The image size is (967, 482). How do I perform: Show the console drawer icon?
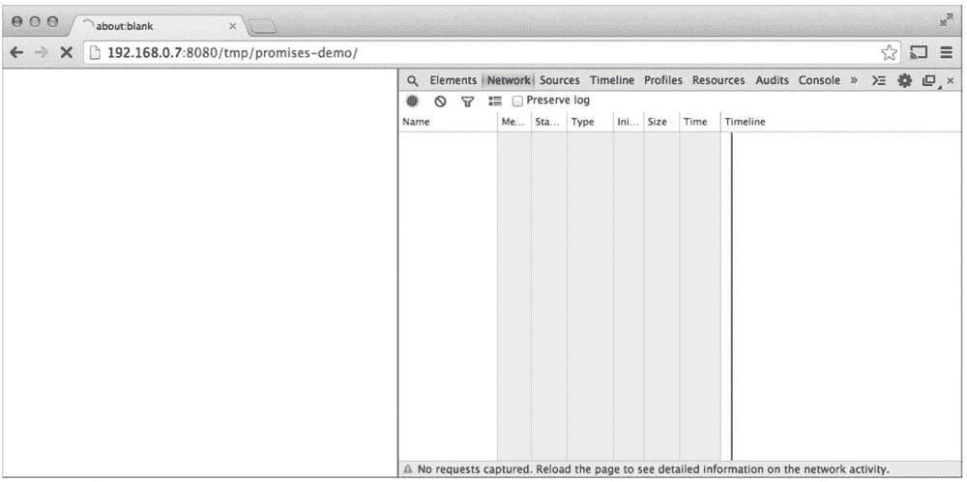click(879, 81)
